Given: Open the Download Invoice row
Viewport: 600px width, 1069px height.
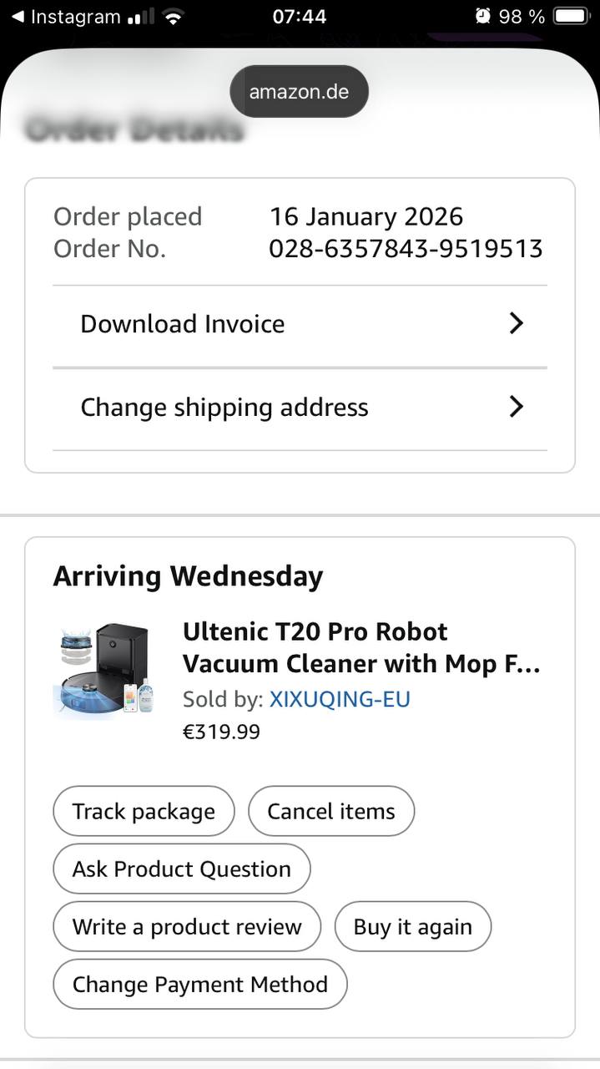Looking at the screenshot, I should point(300,325).
